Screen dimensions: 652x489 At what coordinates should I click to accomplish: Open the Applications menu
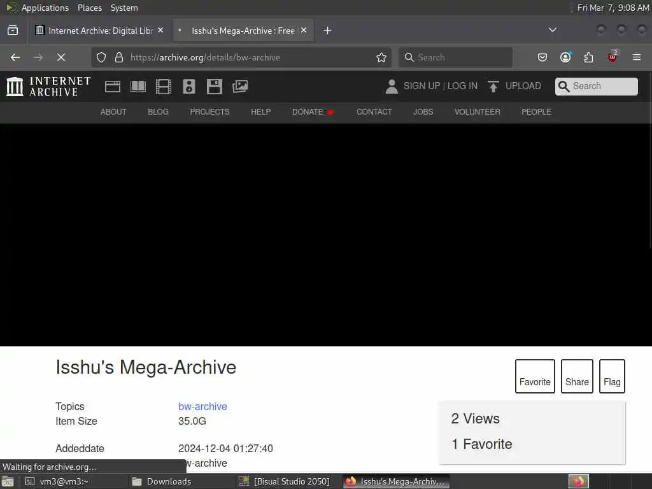[38, 8]
